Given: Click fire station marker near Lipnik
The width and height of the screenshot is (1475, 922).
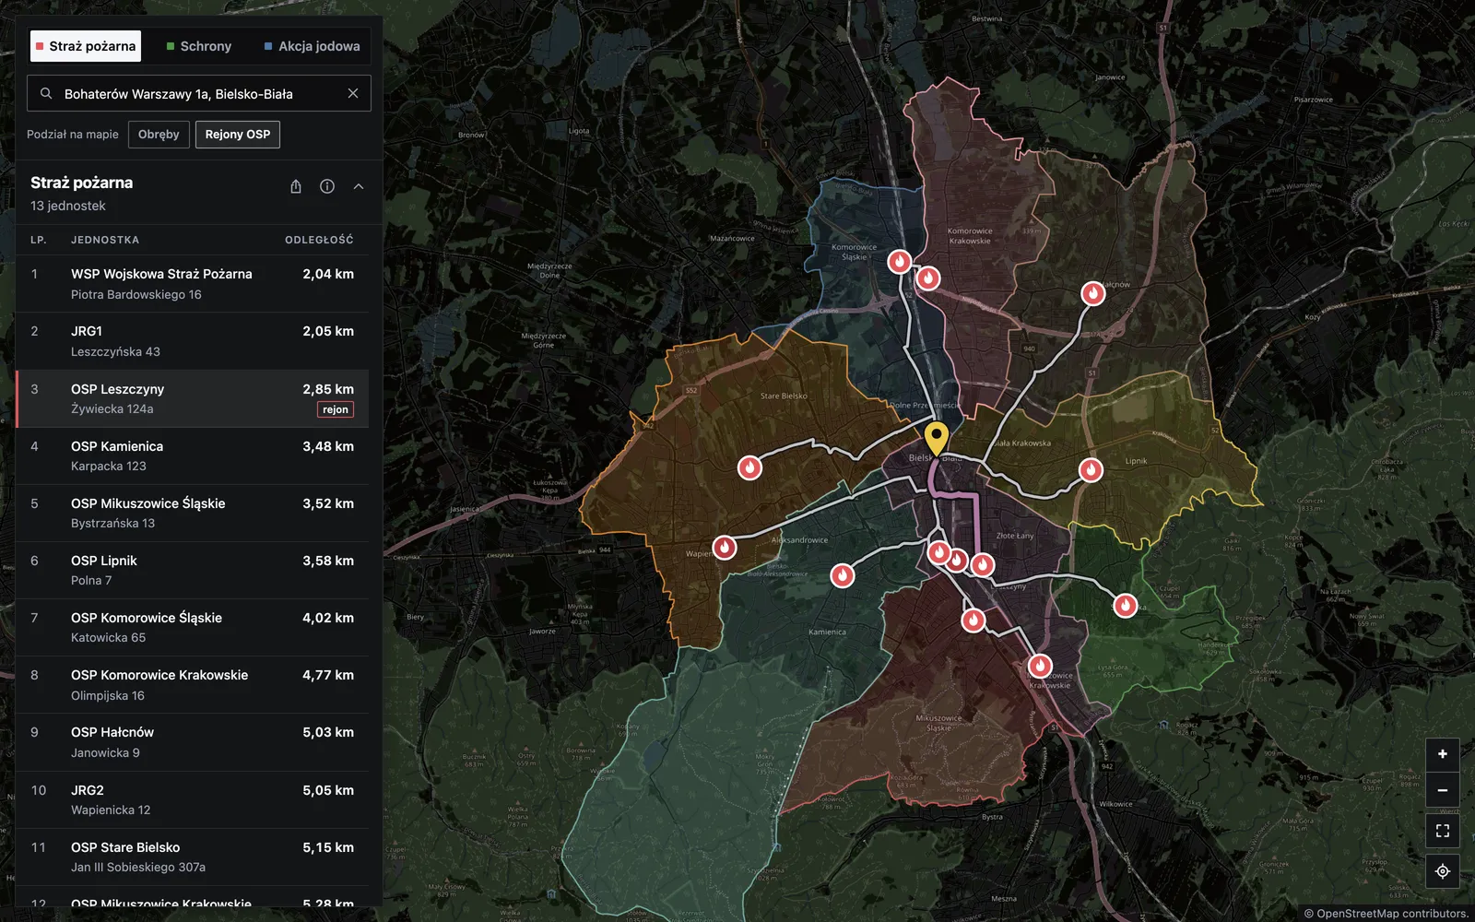Looking at the screenshot, I should [x=1091, y=469].
